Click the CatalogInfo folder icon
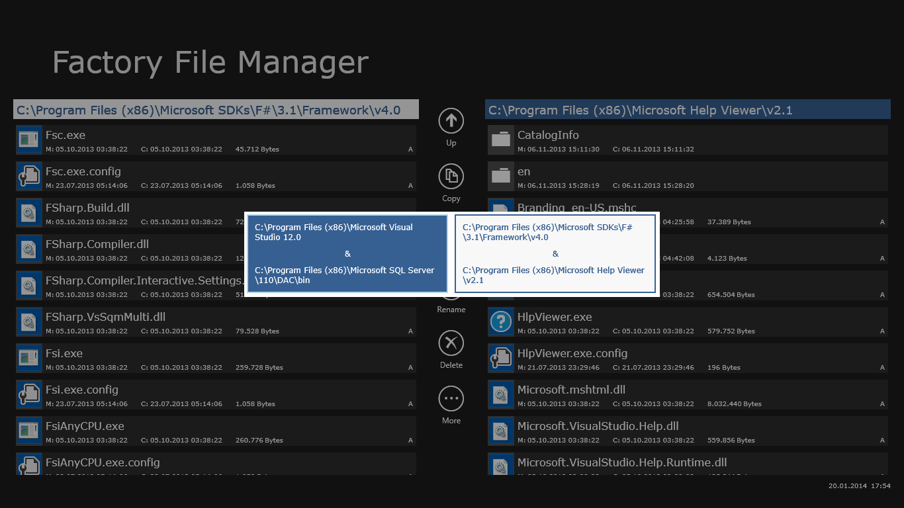Image resolution: width=904 pixels, height=508 pixels. tap(501, 140)
